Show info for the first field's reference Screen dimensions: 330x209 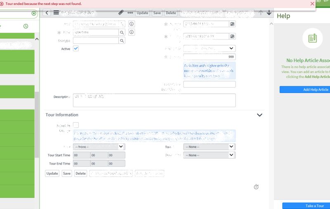132,24
